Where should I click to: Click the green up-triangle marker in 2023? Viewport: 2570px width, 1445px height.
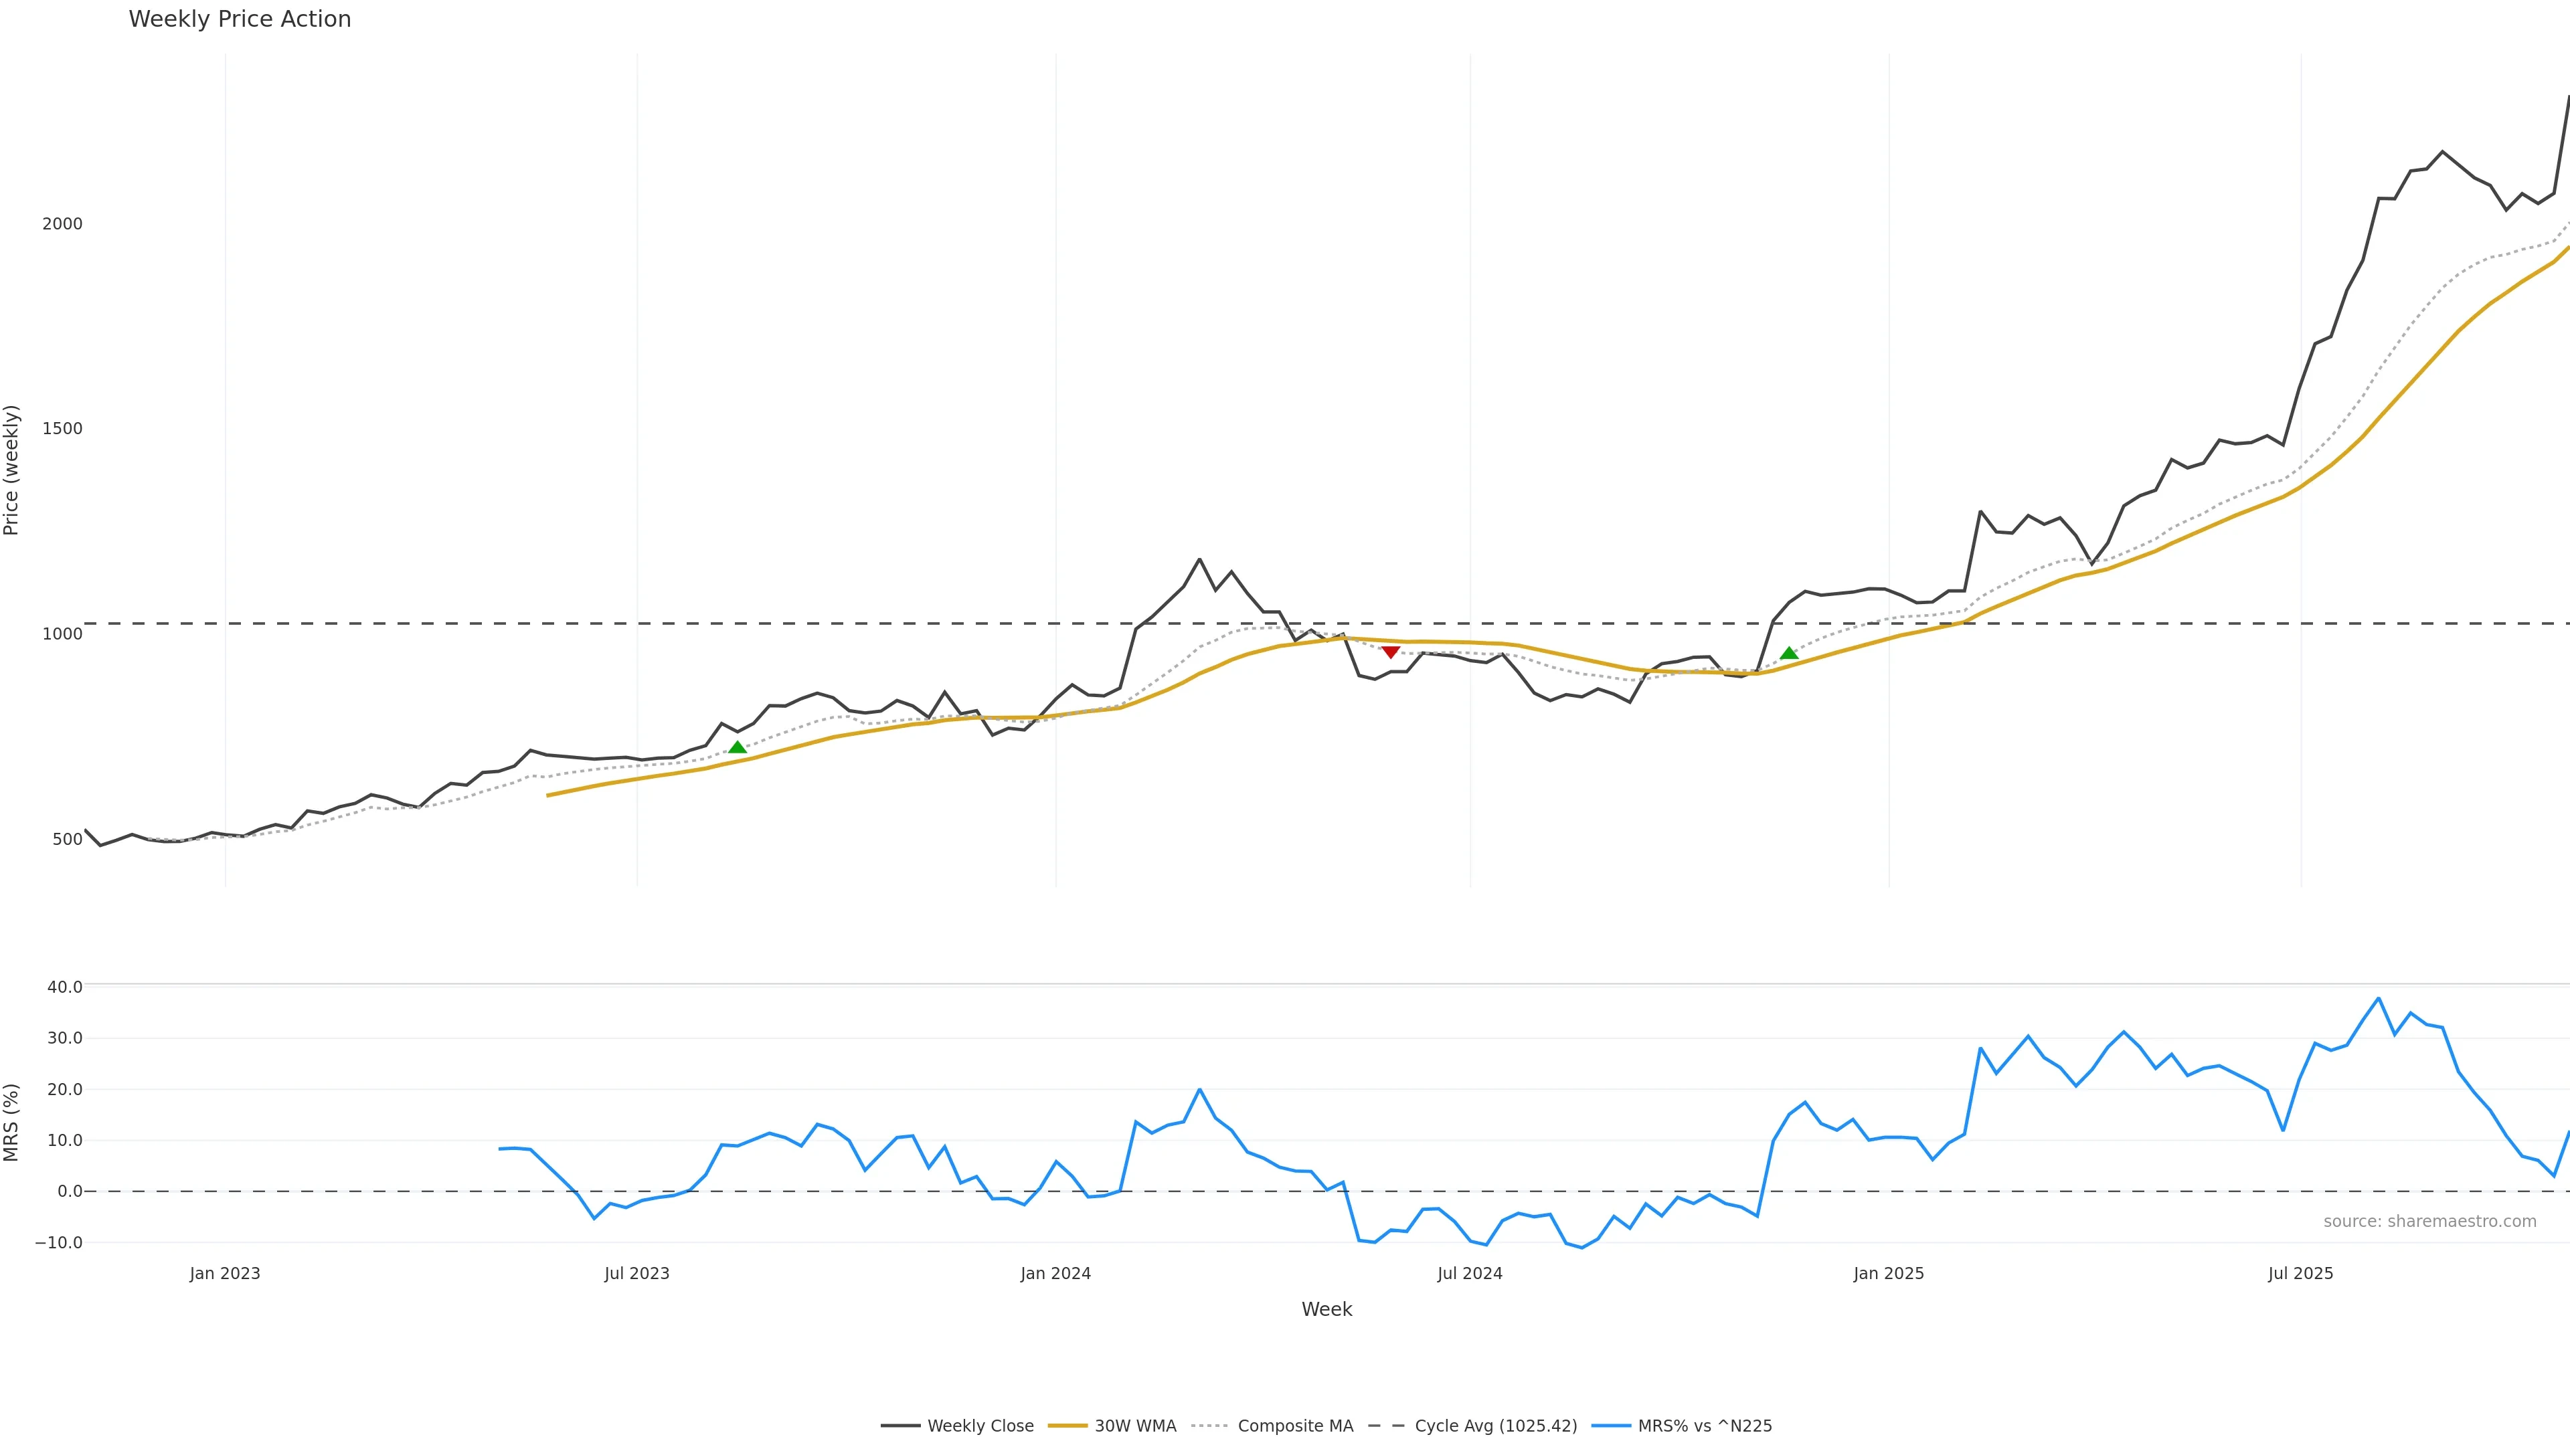(x=738, y=747)
